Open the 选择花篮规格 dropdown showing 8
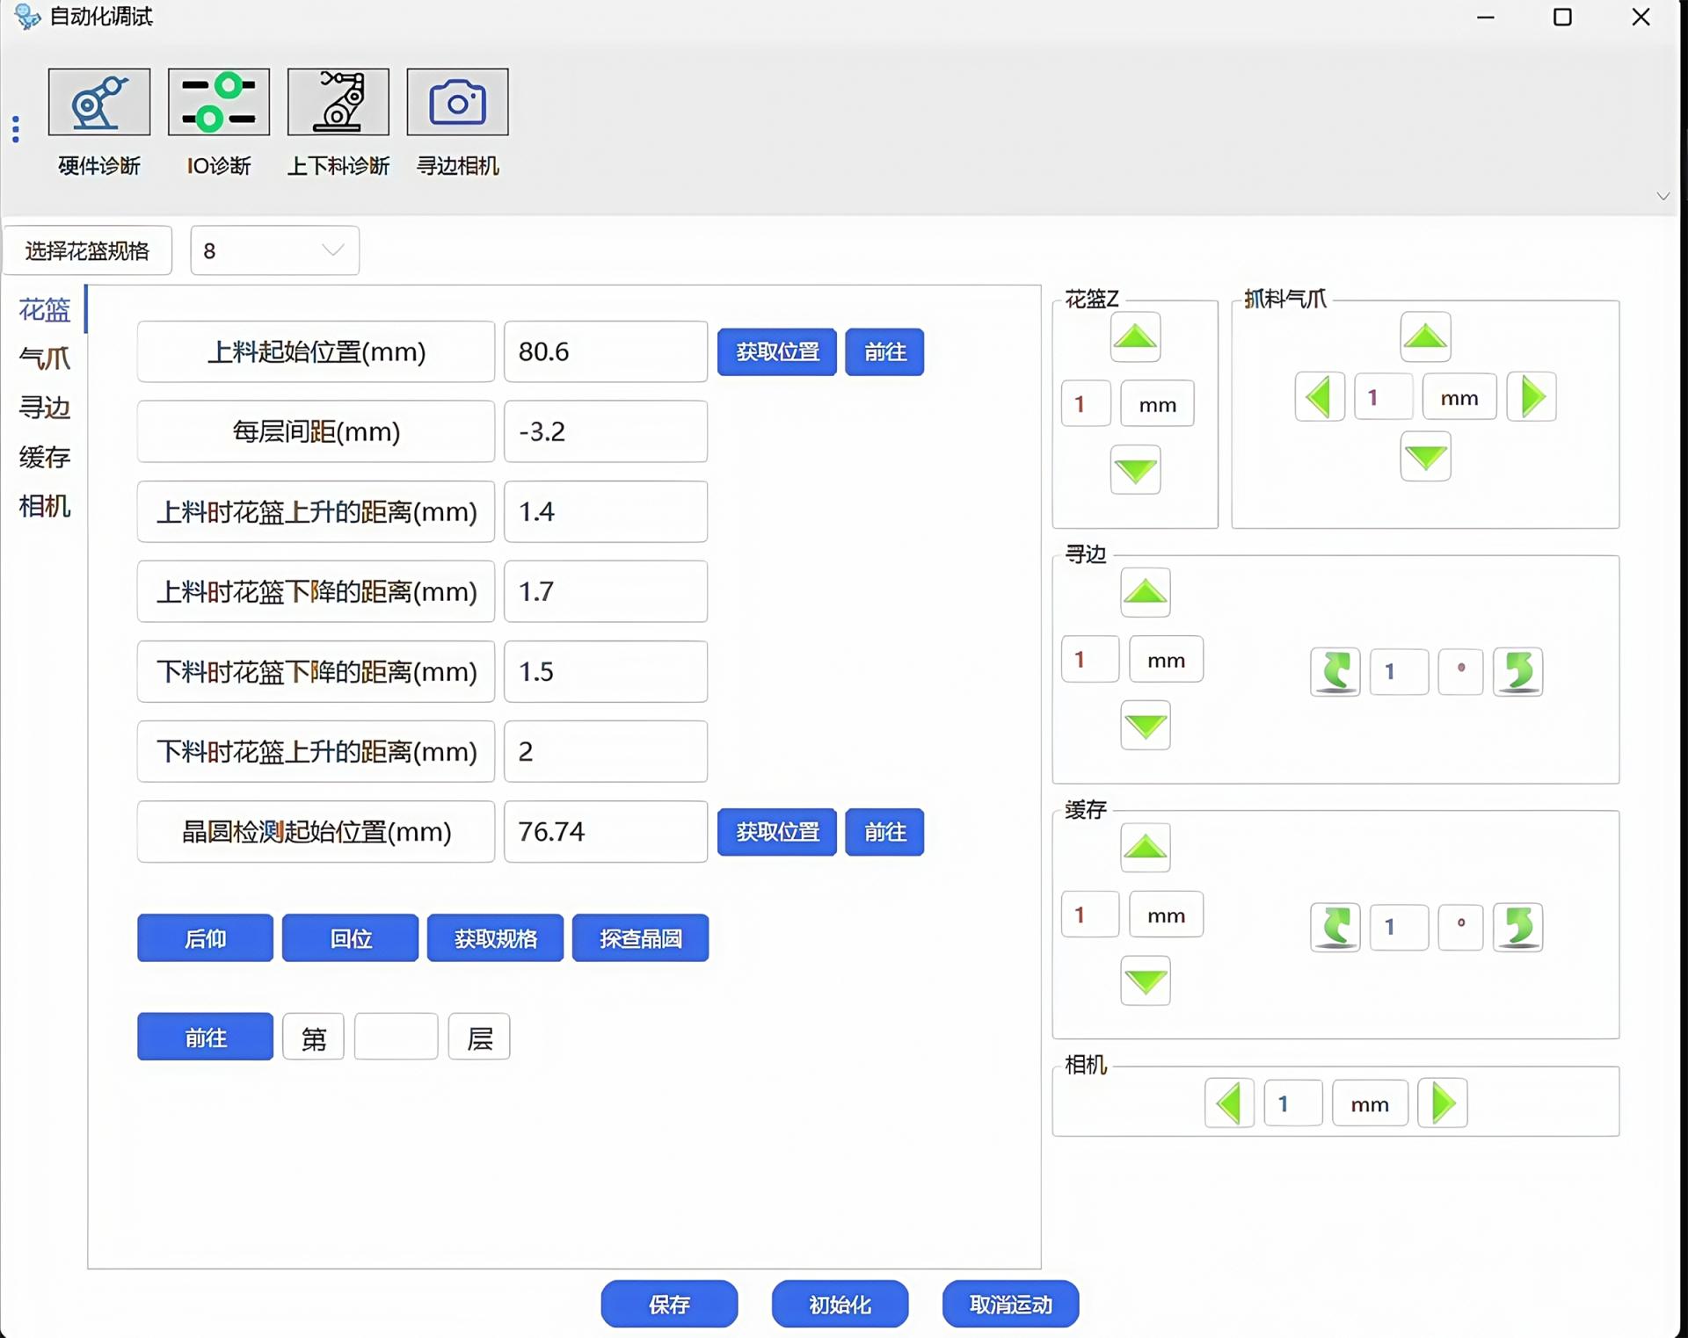 tap(274, 250)
